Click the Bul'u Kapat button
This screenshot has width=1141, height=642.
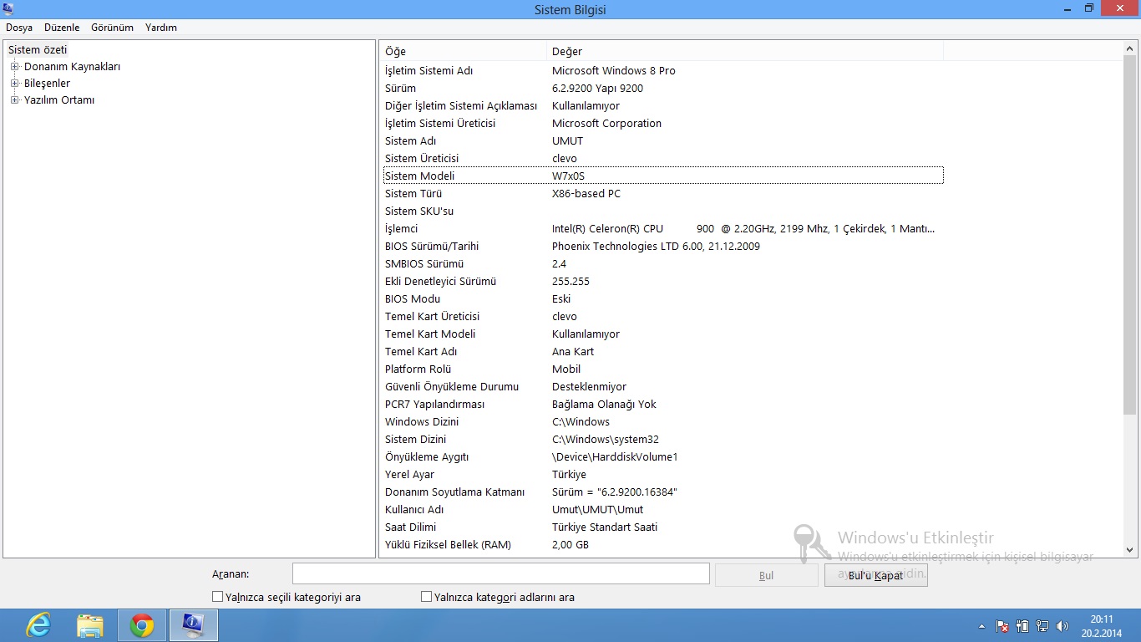point(875,575)
